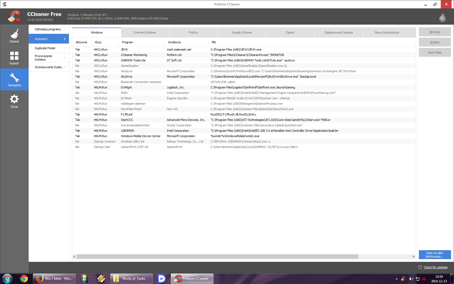Viewport: 454px width, 284px height.
Task: Switch to the Windows startup tab
Action: [96, 32]
